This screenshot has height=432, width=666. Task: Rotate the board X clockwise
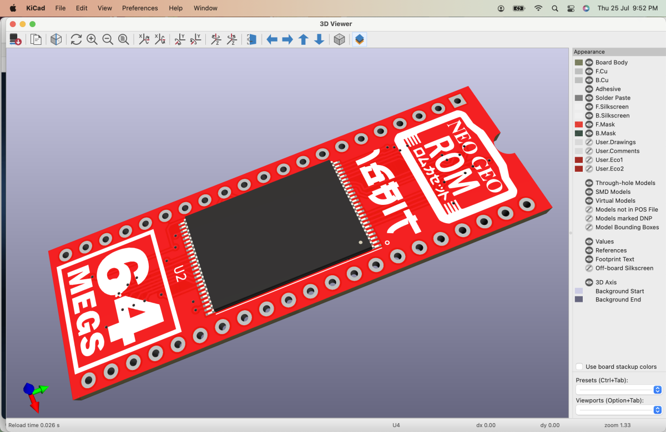coord(144,39)
